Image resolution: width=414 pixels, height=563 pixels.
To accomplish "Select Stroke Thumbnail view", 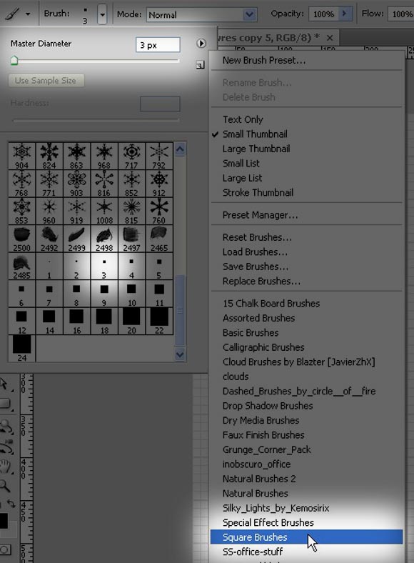I will coord(258,193).
